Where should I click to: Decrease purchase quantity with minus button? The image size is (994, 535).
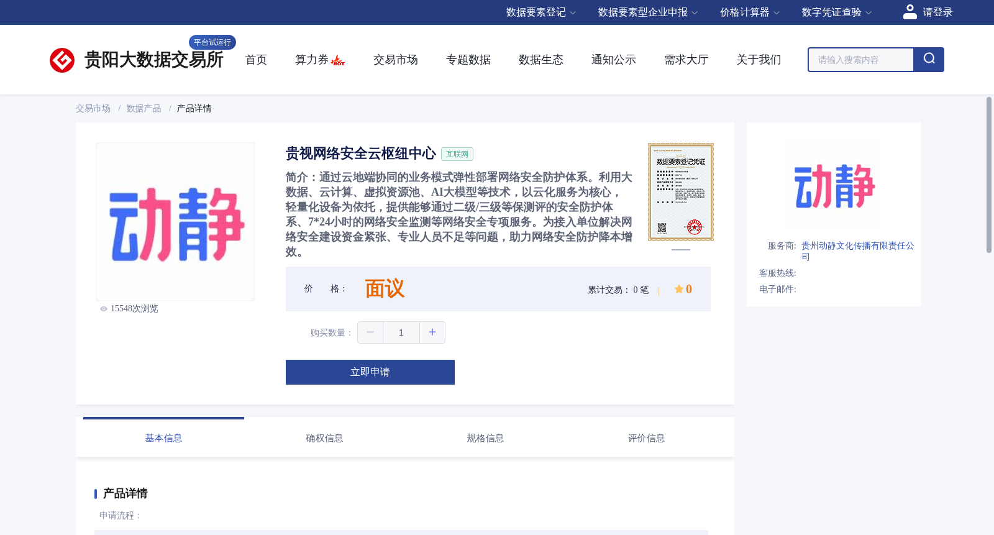370,332
